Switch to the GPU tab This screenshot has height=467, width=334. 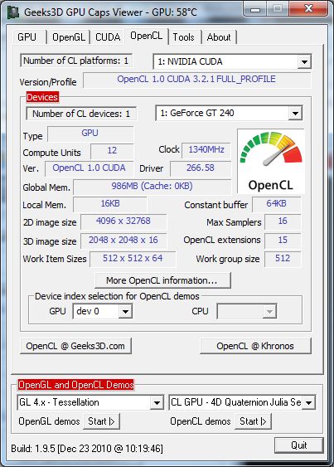(29, 37)
